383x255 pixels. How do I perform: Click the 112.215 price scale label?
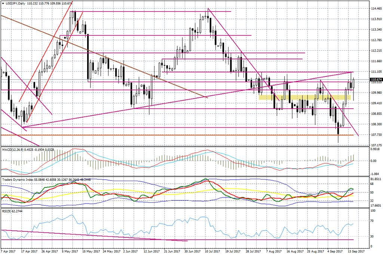pos(376,51)
